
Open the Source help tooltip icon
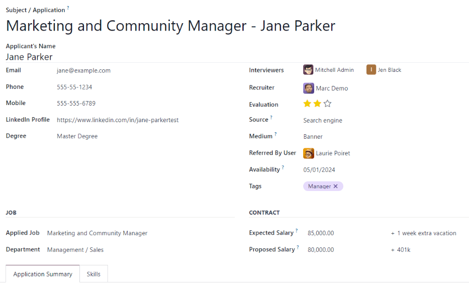click(271, 118)
